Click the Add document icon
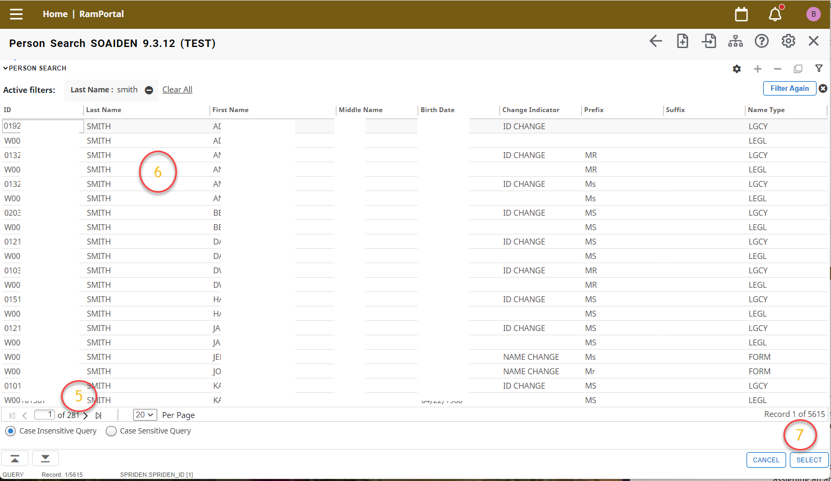Image resolution: width=831 pixels, height=481 pixels. [x=682, y=41]
